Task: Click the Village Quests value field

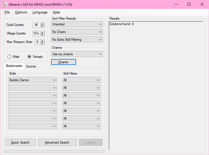Action: click(x=36, y=33)
